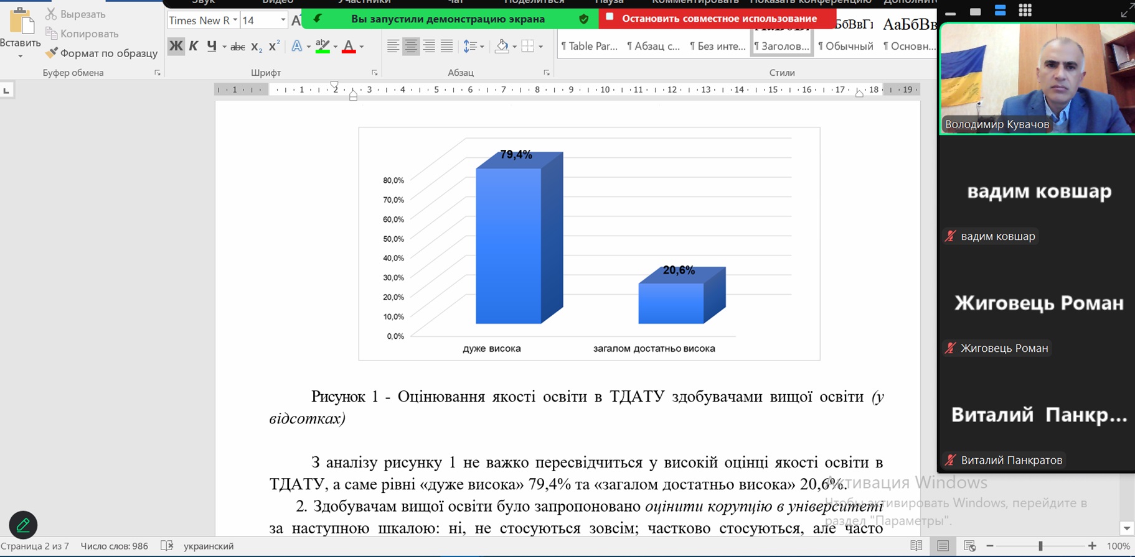The width and height of the screenshot is (1135, 557).
Task: Open page count 'Страница 2 из 7'
Action: (x=35, y=546)
